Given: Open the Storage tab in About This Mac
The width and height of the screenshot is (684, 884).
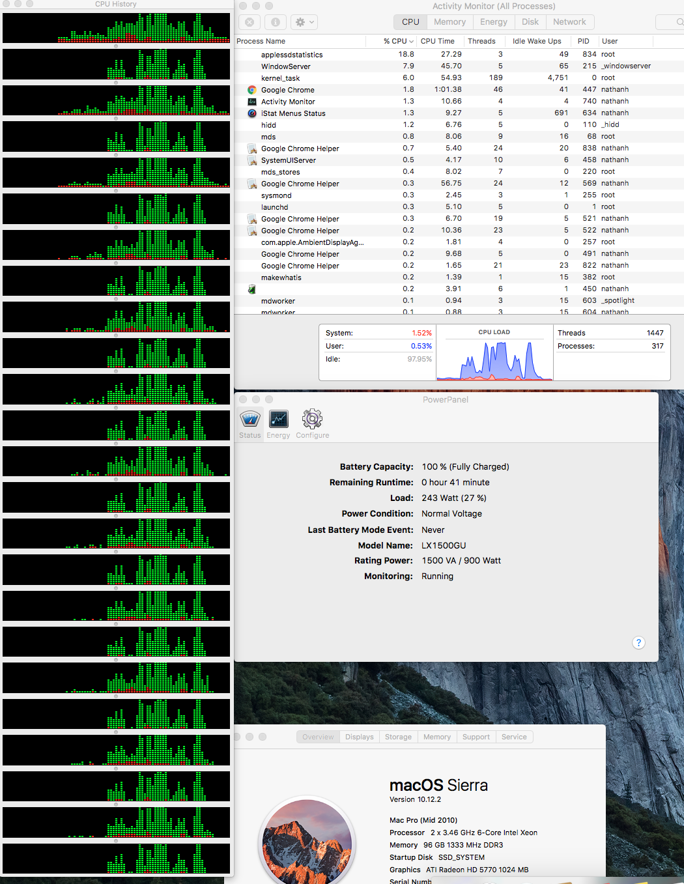Looking at the screenshot, I should (398, 737).
